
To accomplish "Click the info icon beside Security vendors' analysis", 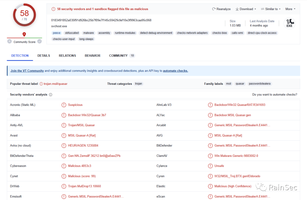I will coord(51,95).
